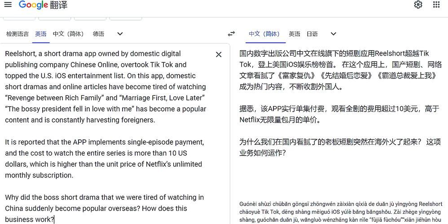This screenshot has width=448, height=224.
Task: Expand more source languages chevron
Action: pyautogui.click(x=120, y=34)
